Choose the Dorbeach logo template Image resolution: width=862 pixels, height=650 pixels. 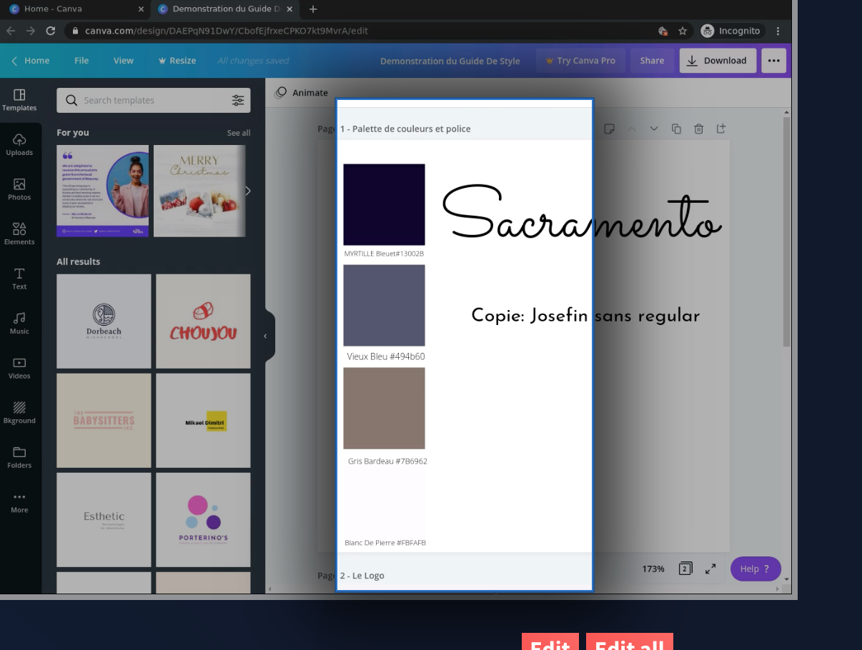pyautogui.click(x=104, y=321)
